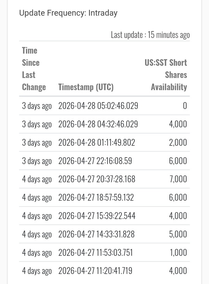Click the 2026-04-27 20:37:28.168 timestamp
Viewport: 209px width, 284px height.
coord(97,179)
